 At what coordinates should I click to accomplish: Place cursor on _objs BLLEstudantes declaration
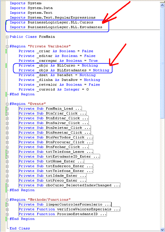tap(64, 70)
